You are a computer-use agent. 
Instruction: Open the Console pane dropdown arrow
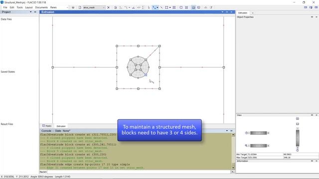coord(227,131)
